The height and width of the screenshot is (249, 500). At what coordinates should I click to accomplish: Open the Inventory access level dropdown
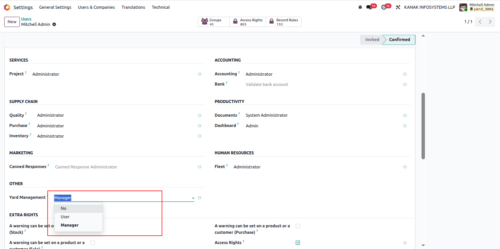[x=115, y=136]
